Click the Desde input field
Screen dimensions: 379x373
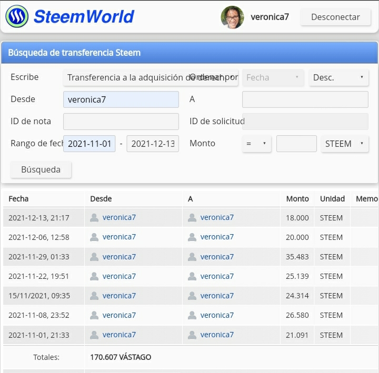point(121,99)
